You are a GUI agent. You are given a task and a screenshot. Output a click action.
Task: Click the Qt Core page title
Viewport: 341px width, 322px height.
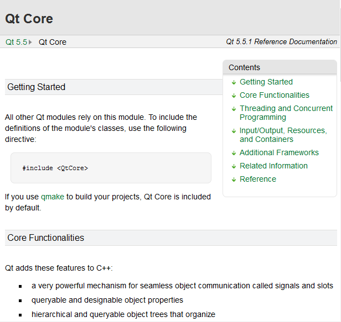coord(29,19)
